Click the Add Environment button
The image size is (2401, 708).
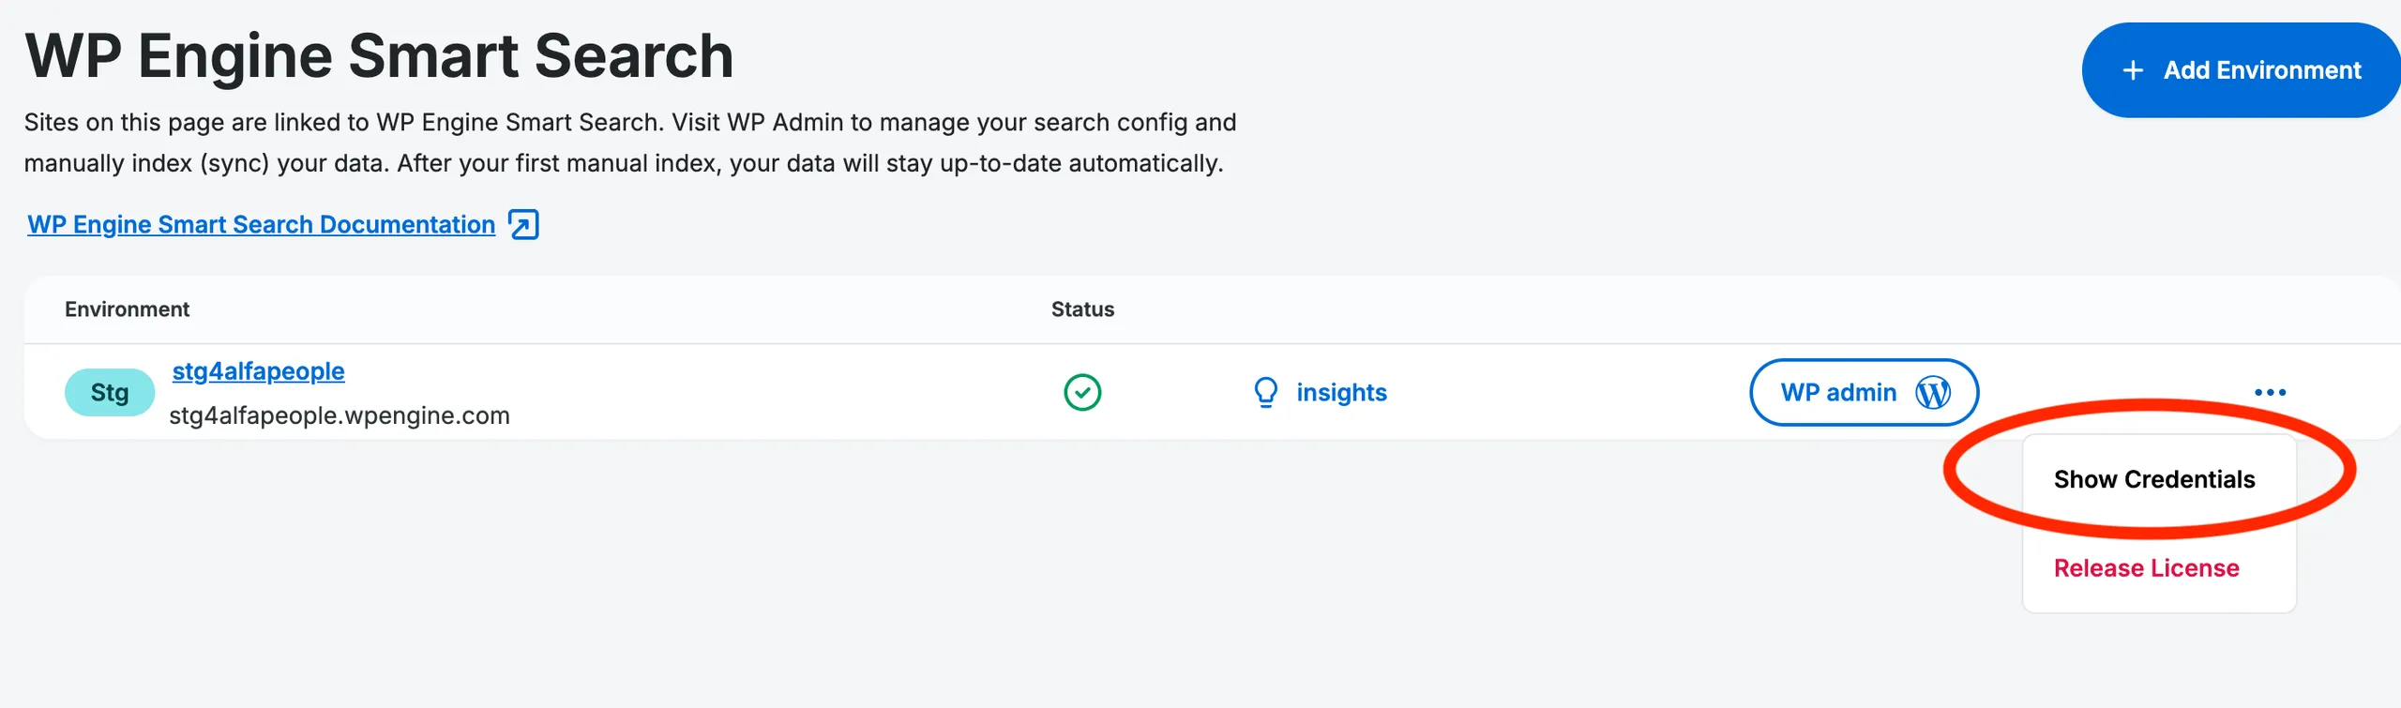pyautogui.click(x=2239, y=69)
